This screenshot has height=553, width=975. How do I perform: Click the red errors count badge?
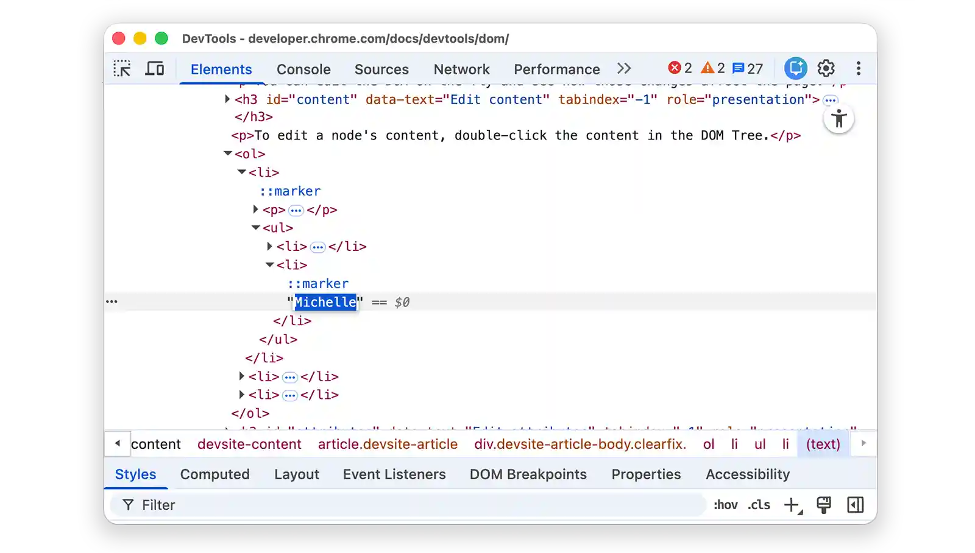click(x=679, y=69)
